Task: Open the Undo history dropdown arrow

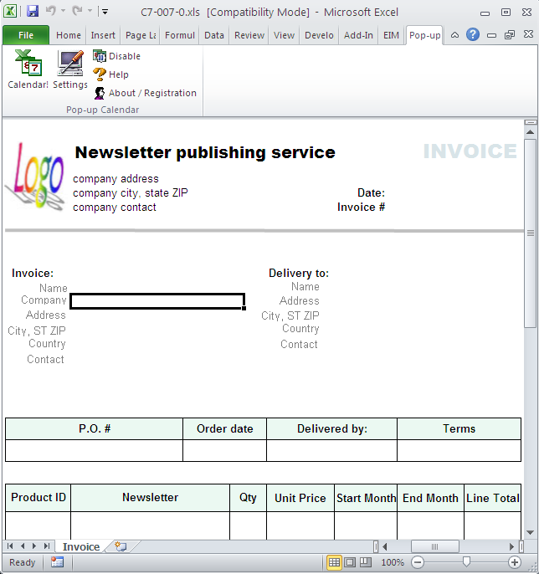Action: click(63, 12)
